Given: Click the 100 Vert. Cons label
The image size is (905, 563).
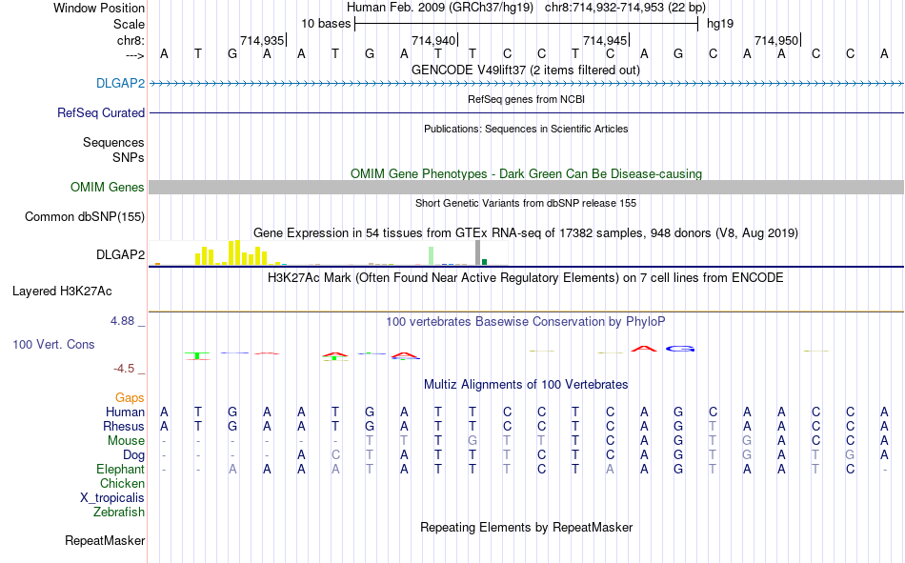Looking at the screenshot, I should pos(53,344).
